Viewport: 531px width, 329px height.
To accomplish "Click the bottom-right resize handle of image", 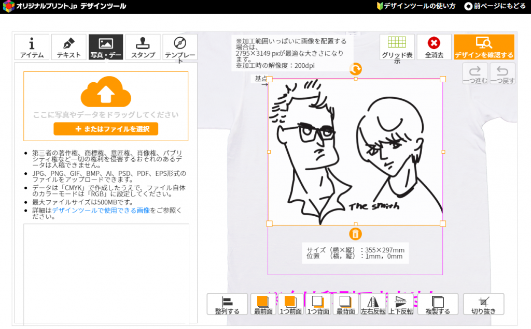I will click(443, 223).
